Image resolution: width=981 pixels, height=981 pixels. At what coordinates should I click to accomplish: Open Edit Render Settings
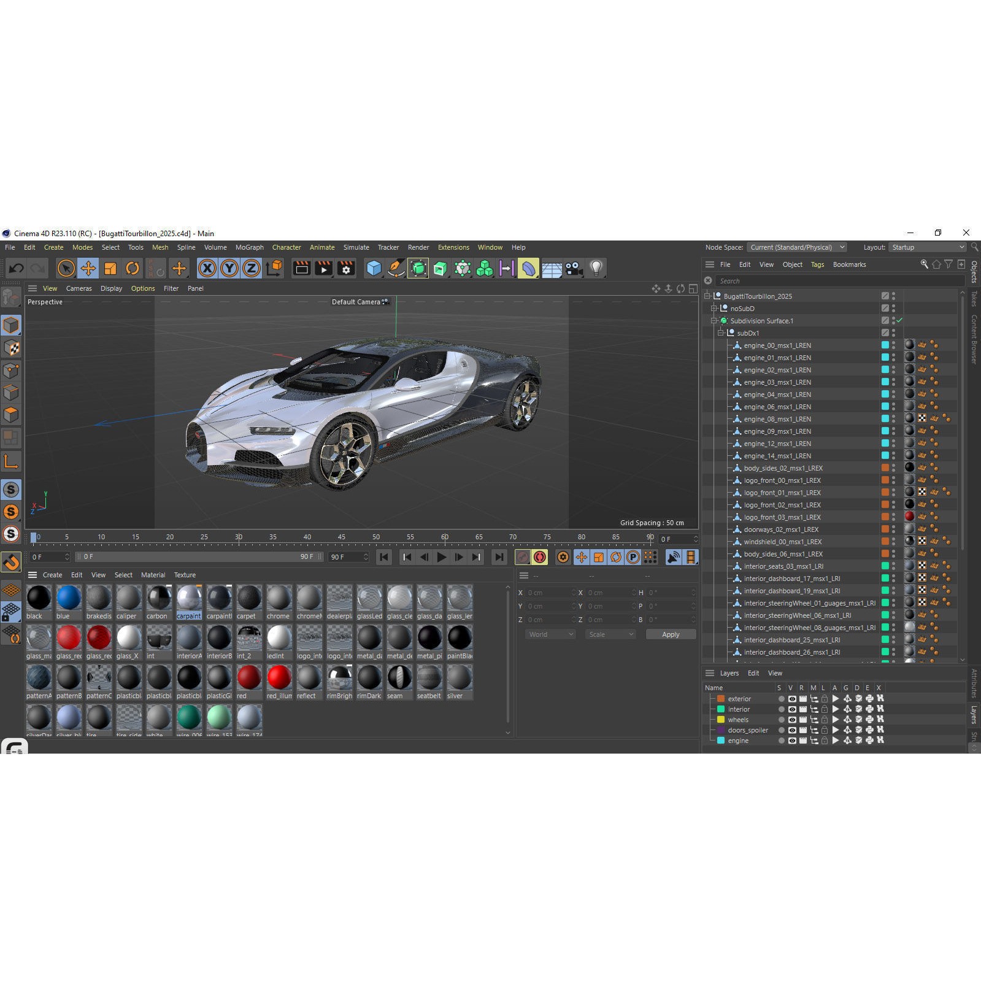(x=346, y=268)
